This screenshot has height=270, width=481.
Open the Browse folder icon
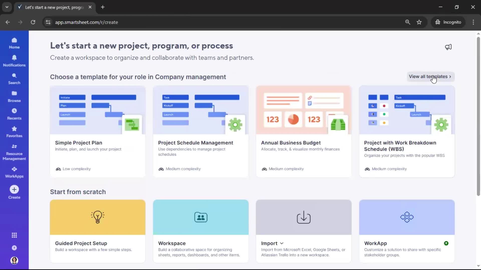coord(14,96)
